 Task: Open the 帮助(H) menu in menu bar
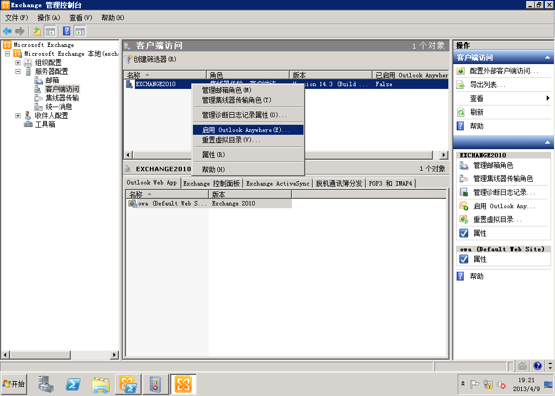pyautogui.click(x=113, y=18)
